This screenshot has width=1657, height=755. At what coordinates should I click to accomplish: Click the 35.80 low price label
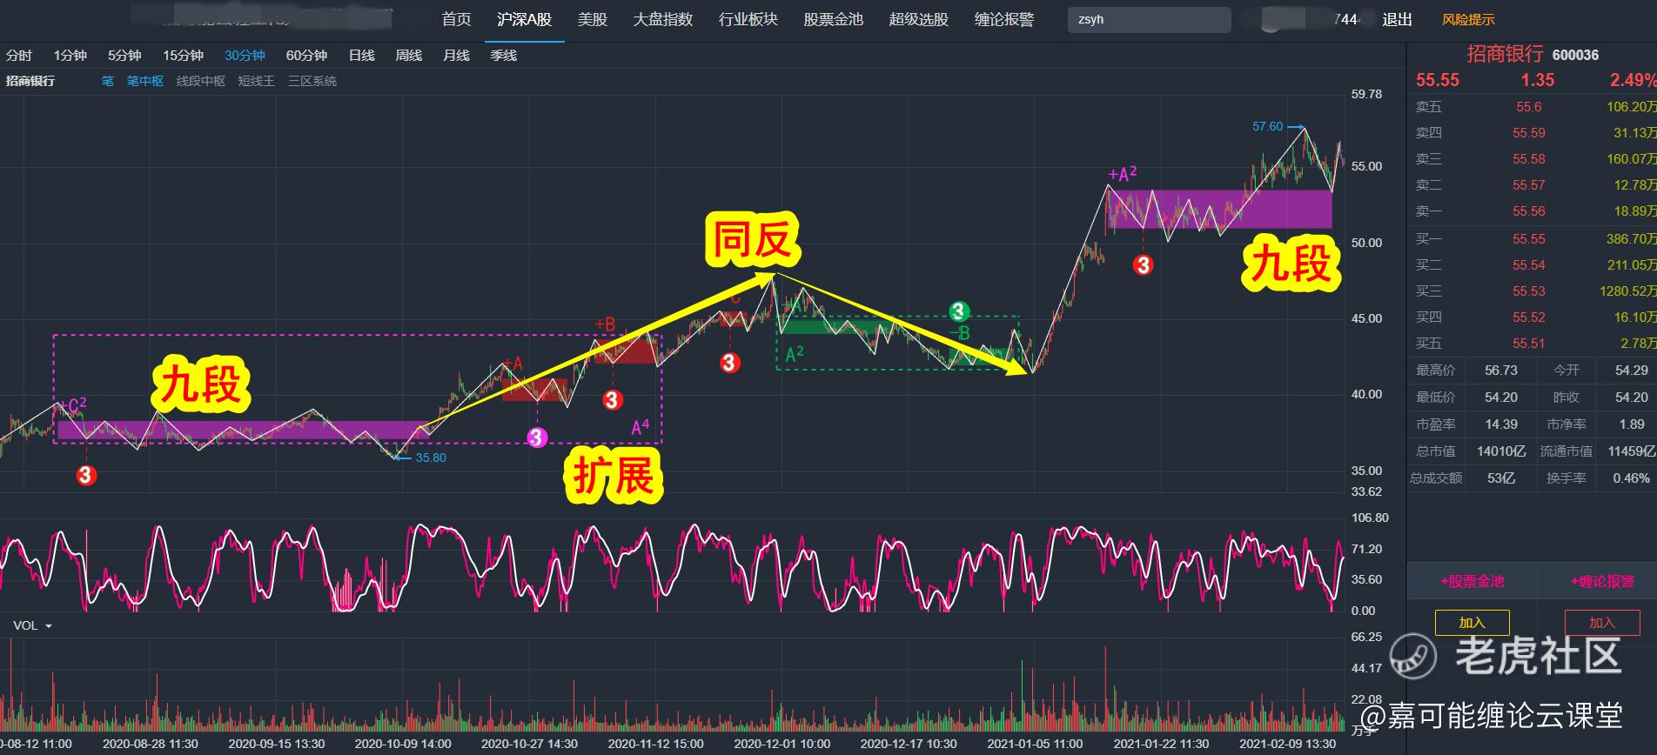click(x=431, y=458)
